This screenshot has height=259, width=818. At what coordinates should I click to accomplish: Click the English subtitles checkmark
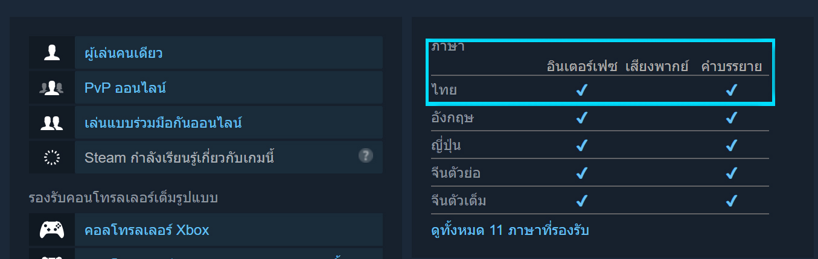[x=732, y=118]
